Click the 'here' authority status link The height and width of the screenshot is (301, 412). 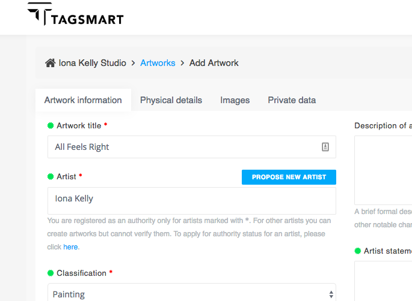(71, 246)
